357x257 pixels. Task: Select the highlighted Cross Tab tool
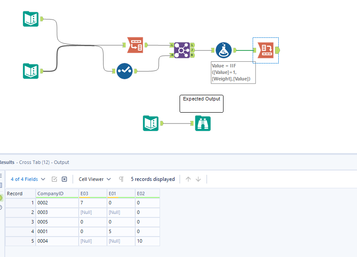click(266, 50)
